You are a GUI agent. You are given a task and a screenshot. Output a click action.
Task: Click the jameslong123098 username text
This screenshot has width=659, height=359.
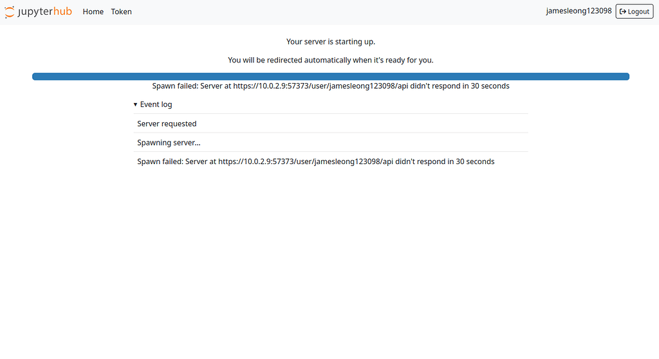[x=579, y=11]
